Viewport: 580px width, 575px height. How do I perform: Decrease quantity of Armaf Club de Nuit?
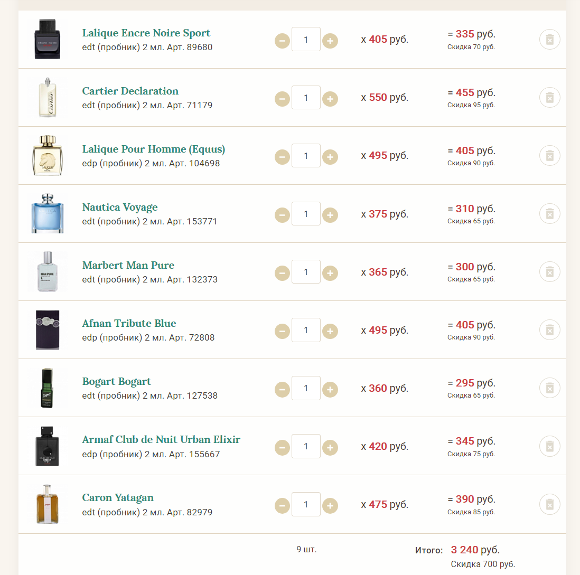282,447
